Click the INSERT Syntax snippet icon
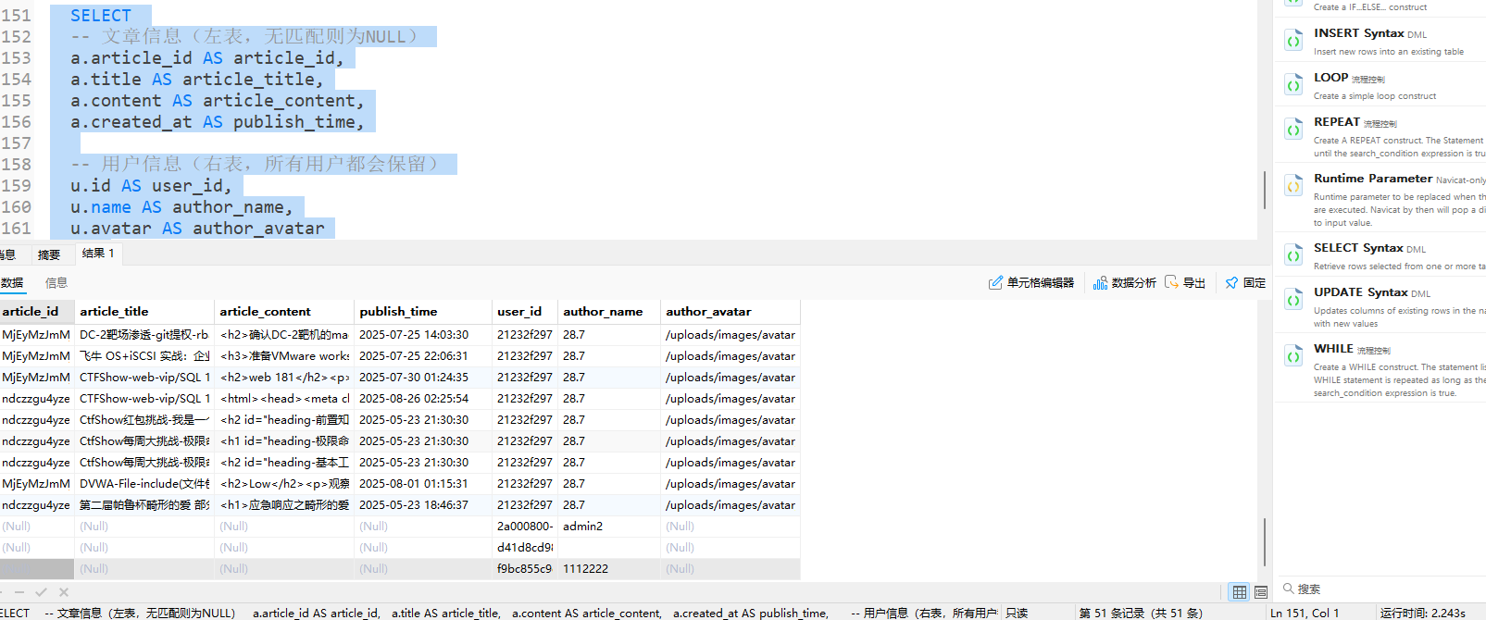Viewport: 1486px width, 620px height. (1293, 41)
